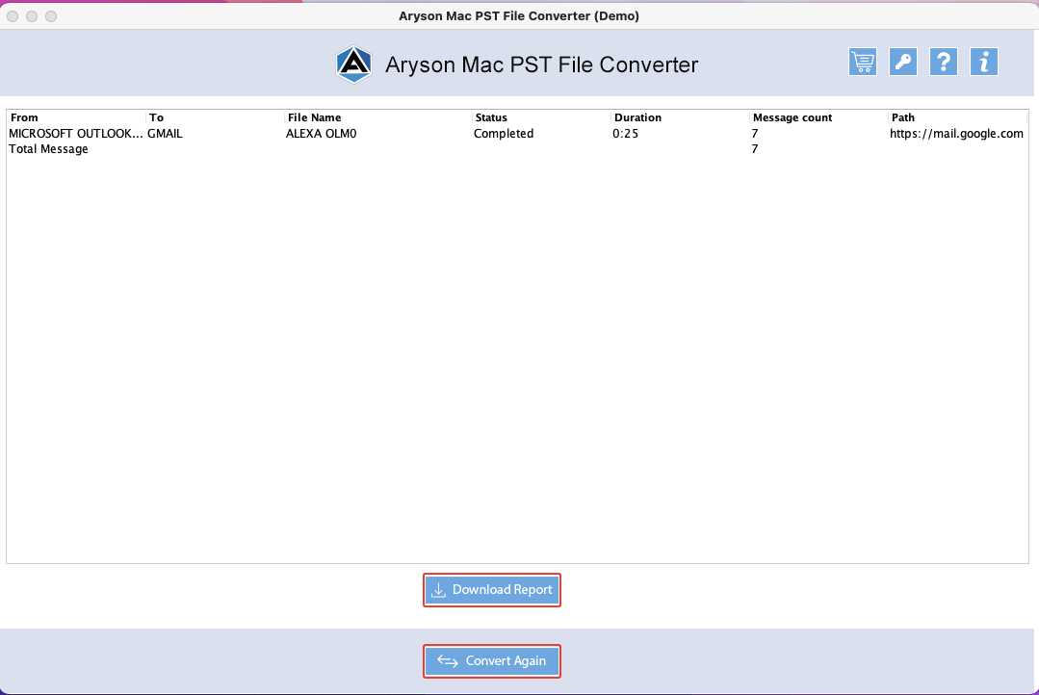Click the Status column header
Viewport: 1039px width, 695px height.
(x=541, y=117)
